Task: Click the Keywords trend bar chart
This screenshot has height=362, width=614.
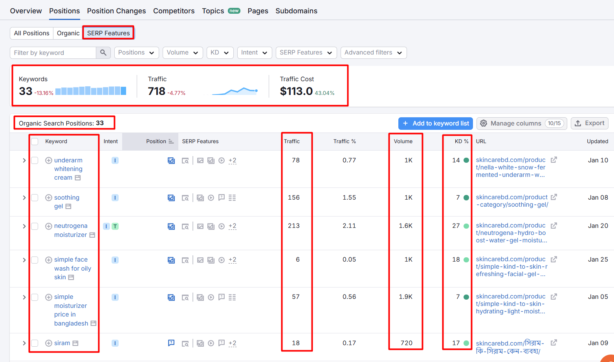Action: tap(91, 91)
